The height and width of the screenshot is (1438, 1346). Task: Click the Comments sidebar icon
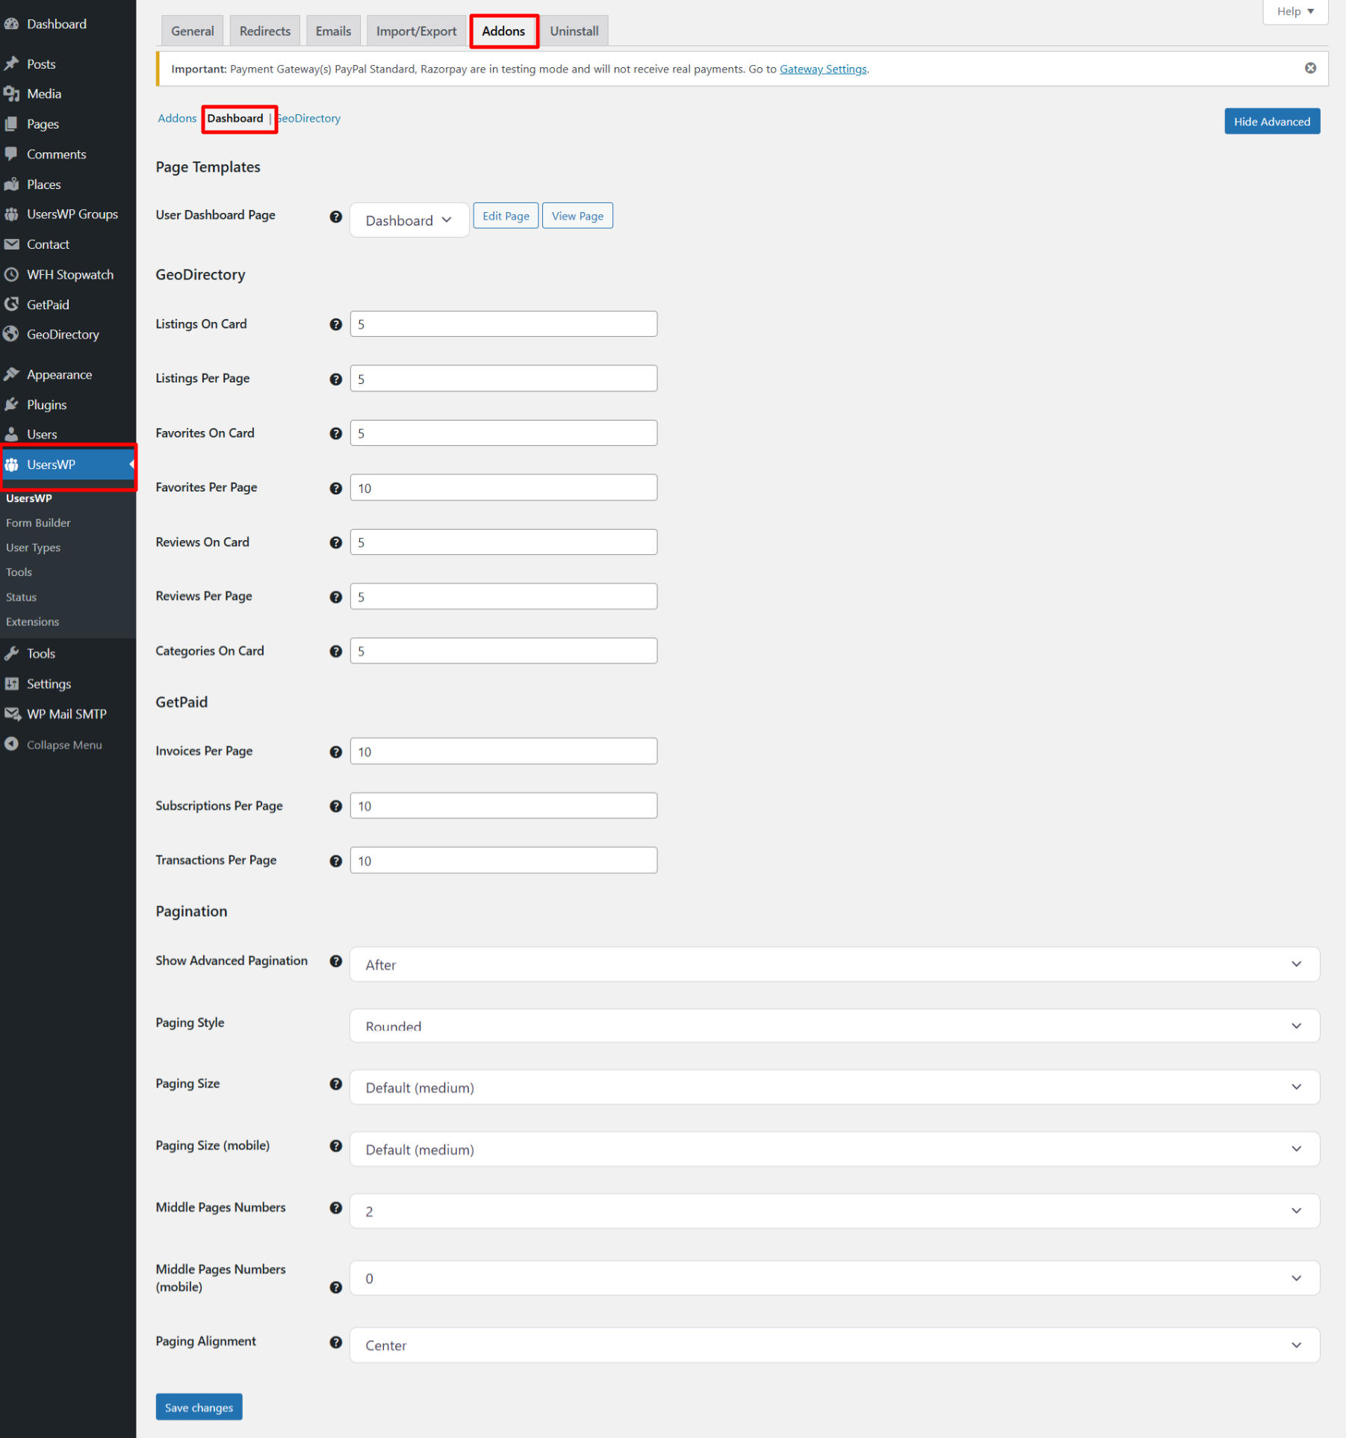(55, 154)
